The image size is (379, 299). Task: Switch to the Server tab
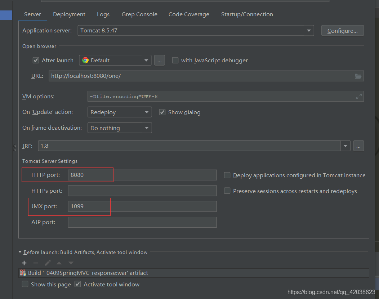pos(32,14)
